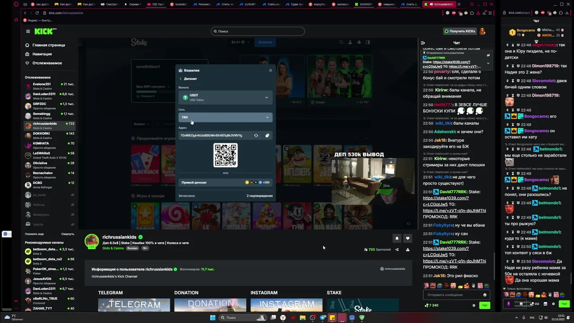This screenshot has width=574, height=323.
Task: Open Telegram from the taskbar
Action: tap(322, 318)
